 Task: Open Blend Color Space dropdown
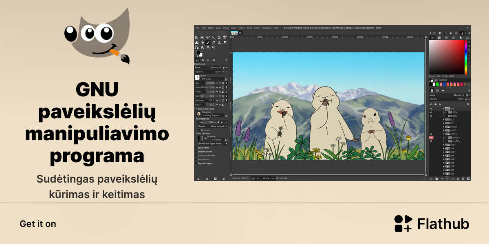point(212,144)
